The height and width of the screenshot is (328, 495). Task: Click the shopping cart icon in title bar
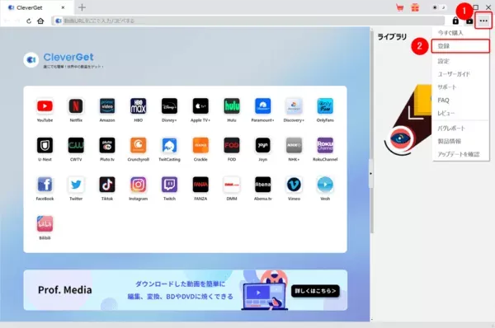point(400,7)
